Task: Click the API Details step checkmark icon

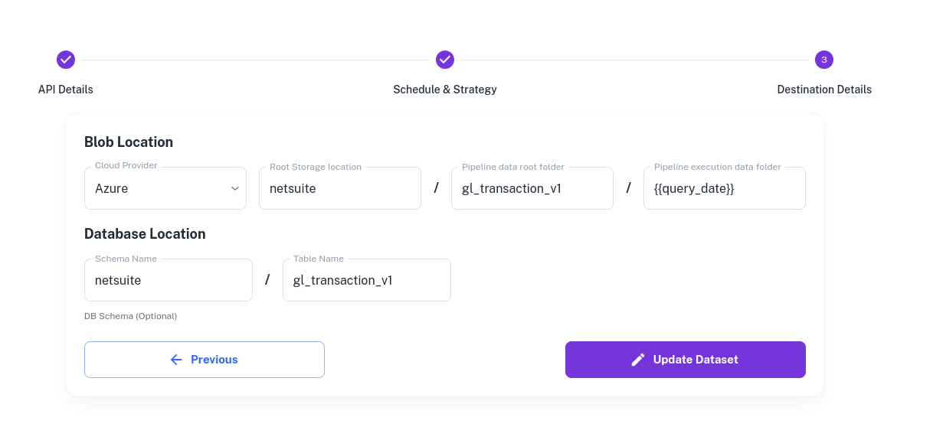Action: tap(66, 60)
